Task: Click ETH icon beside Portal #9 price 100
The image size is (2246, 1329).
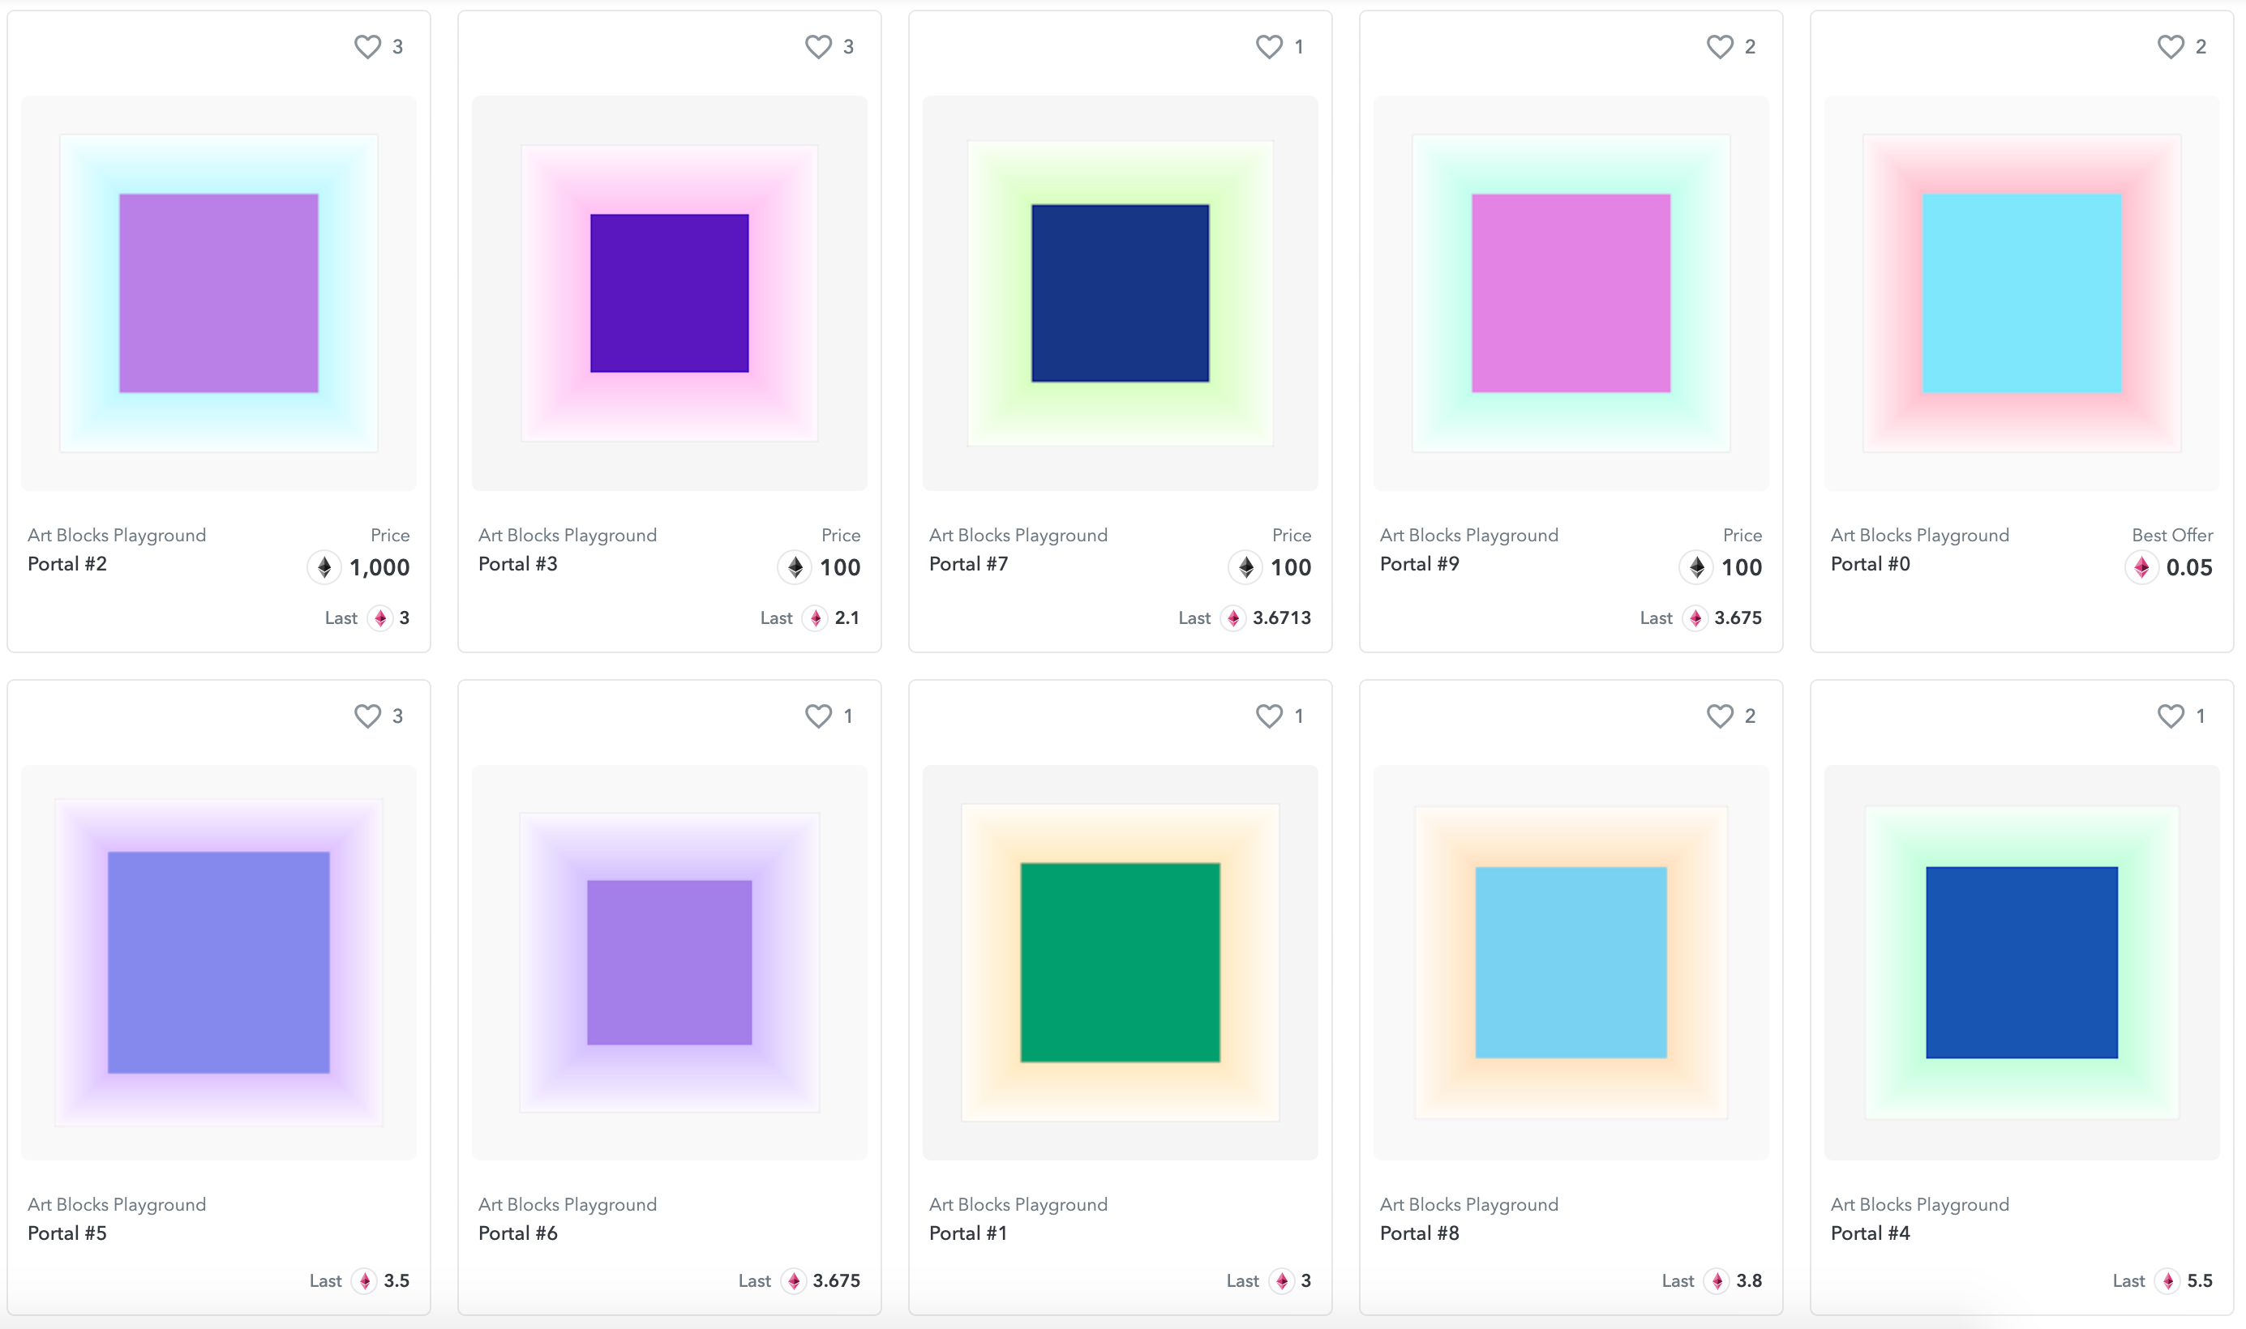Action: tap(1696, 567)
